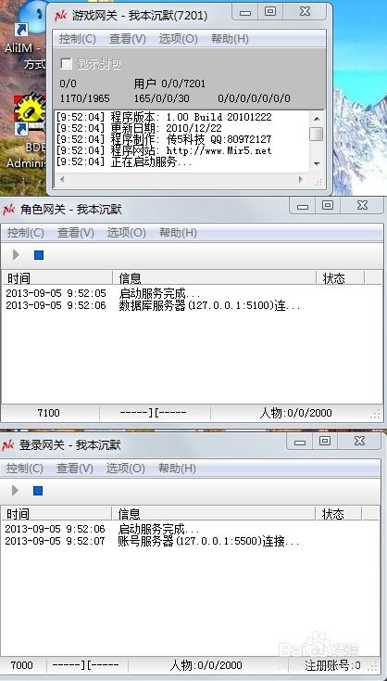Viewport: 387px width, 681px height.
Task: Open 控制(C) menu in 游戏网关 window
Action: tap(78, 39)
